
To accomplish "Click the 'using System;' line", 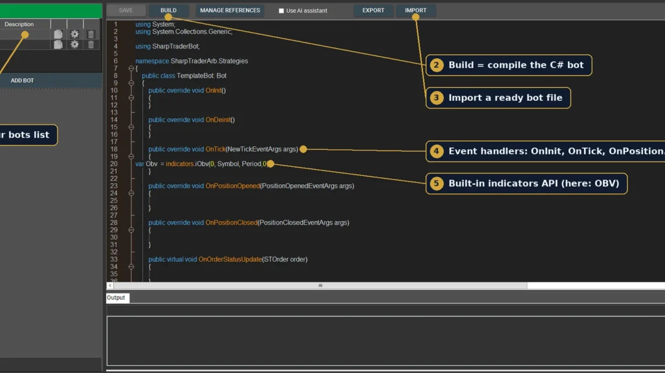I will coord(155,24).
